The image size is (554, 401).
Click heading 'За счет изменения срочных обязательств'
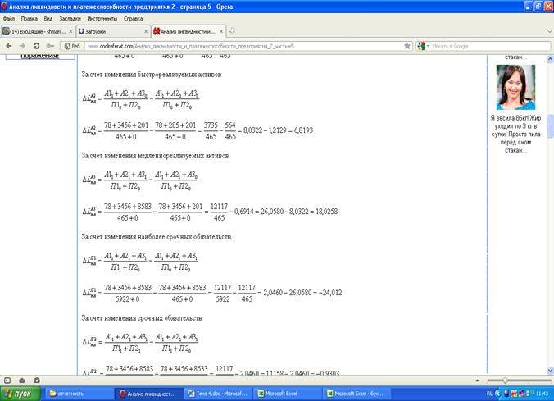click(142, 318)
